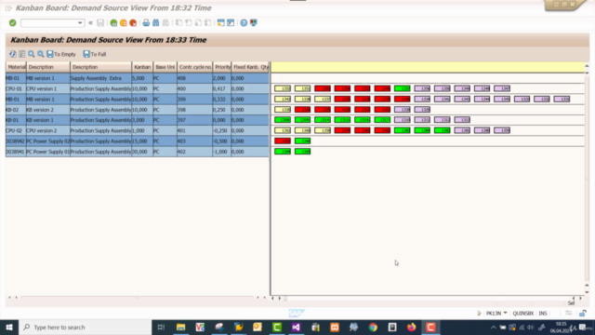Click the Contr.cycle no. column header

click(x=195, y=67)
